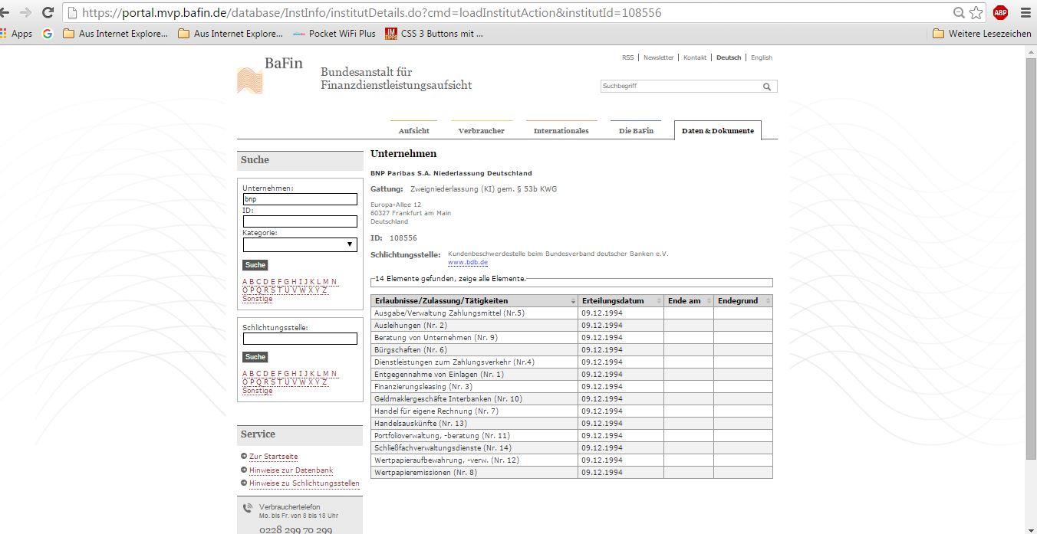Open Hinweise zu Schlichtungsstellen link
The width and height of the screenshot is (1037, 534).
click(305, 483)
